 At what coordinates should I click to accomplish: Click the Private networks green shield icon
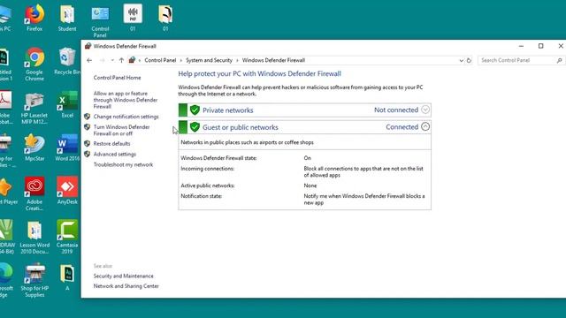(x=195, y=110)
